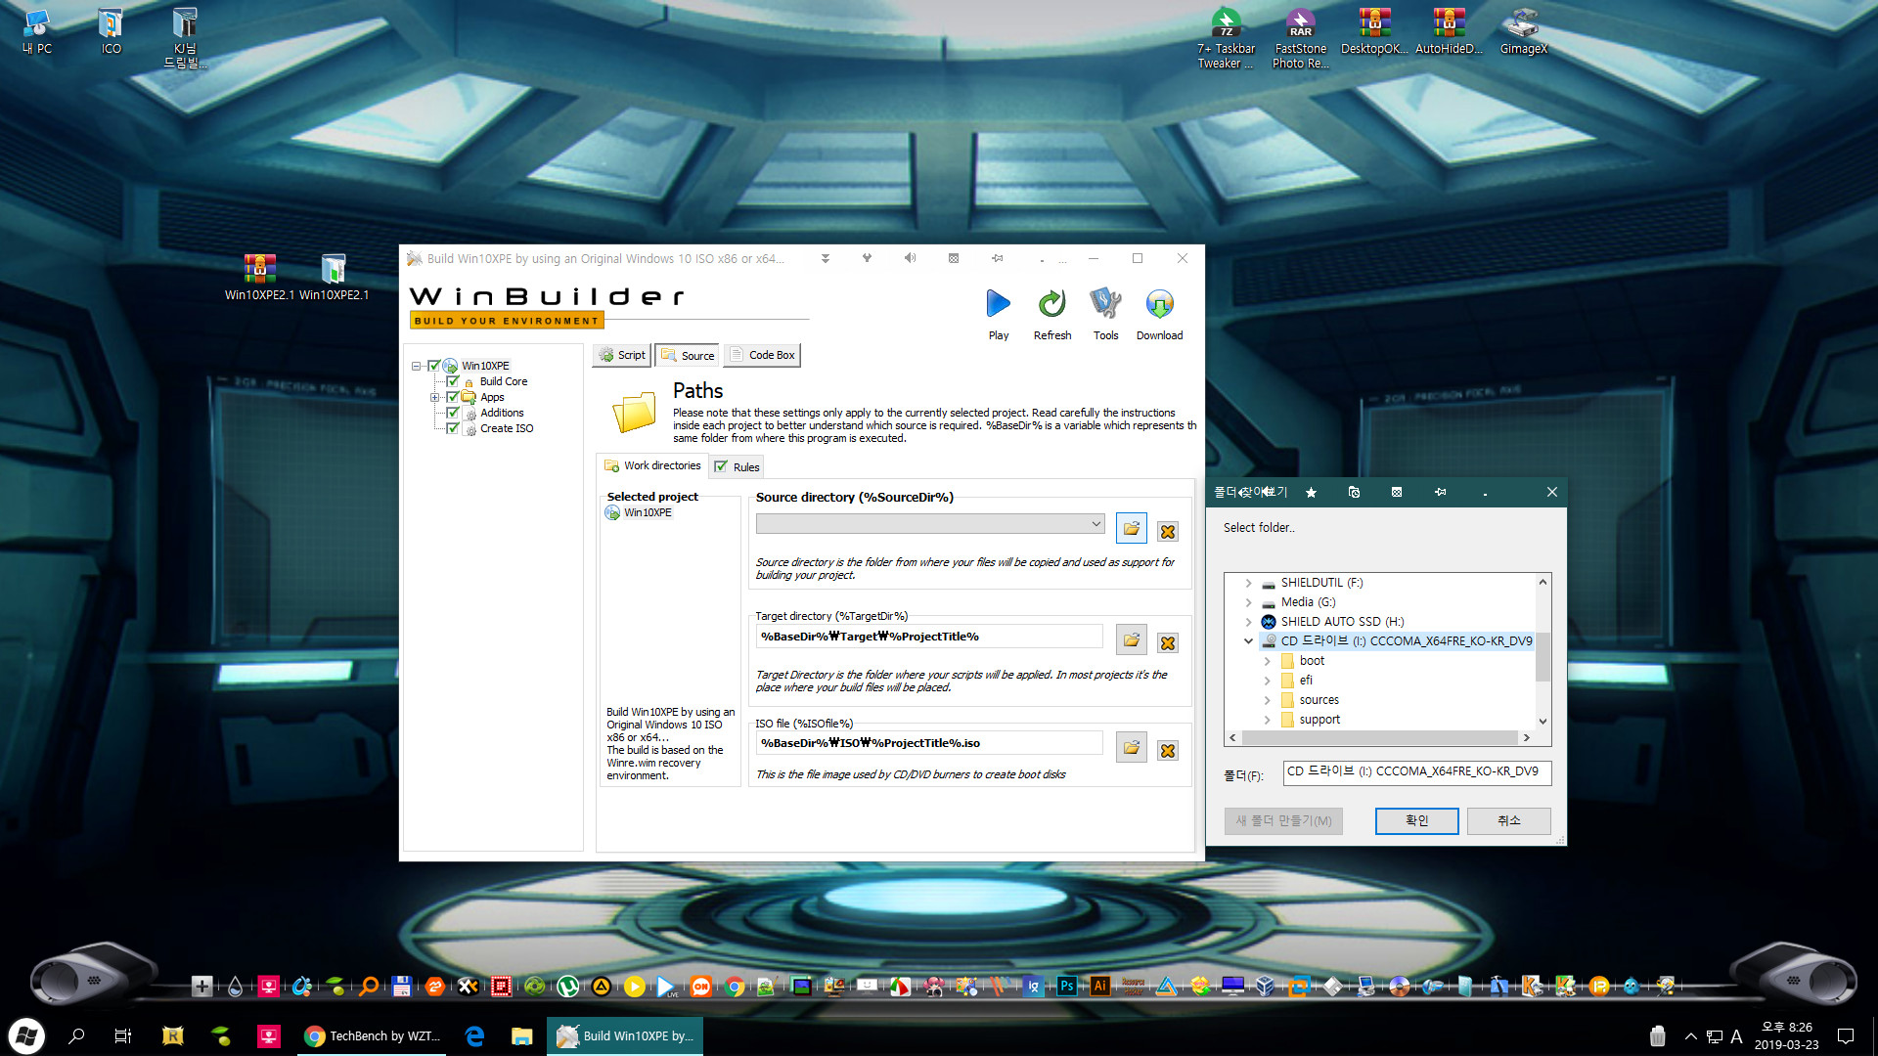Screen dimensions: 1878x1056
Task: Toggle the Create ISO checkbox
Action: (453, 428)
